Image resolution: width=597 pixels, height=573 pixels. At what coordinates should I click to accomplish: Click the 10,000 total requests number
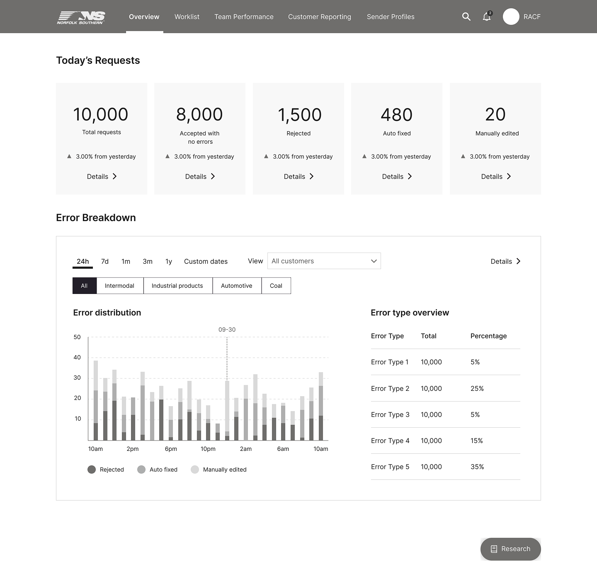(x=101, y=115)
